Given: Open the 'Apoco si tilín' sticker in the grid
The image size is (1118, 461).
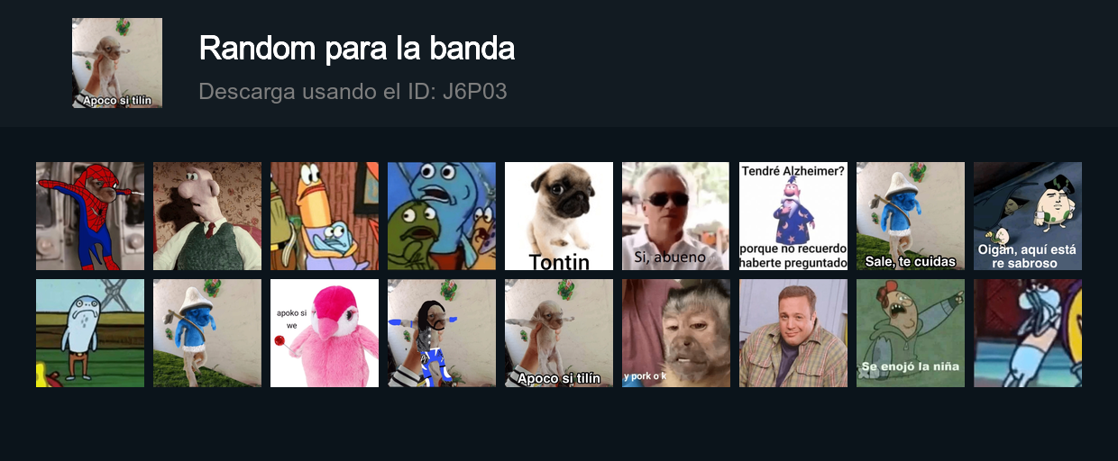Looking at the screenshot, I should point(559,333).
